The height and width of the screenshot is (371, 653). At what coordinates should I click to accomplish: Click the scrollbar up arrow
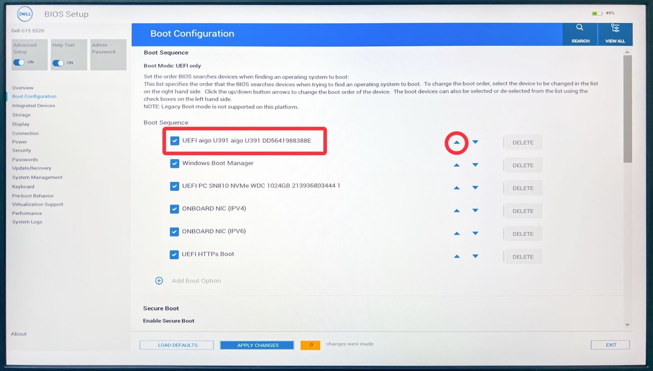click(x=628, y=52)
